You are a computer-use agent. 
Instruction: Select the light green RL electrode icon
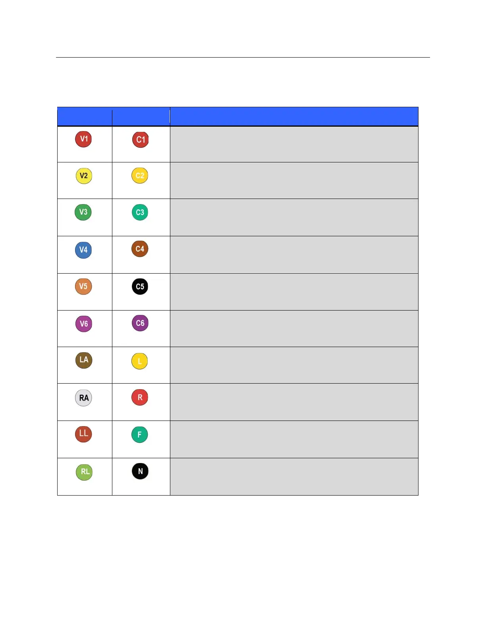[84, 472]
